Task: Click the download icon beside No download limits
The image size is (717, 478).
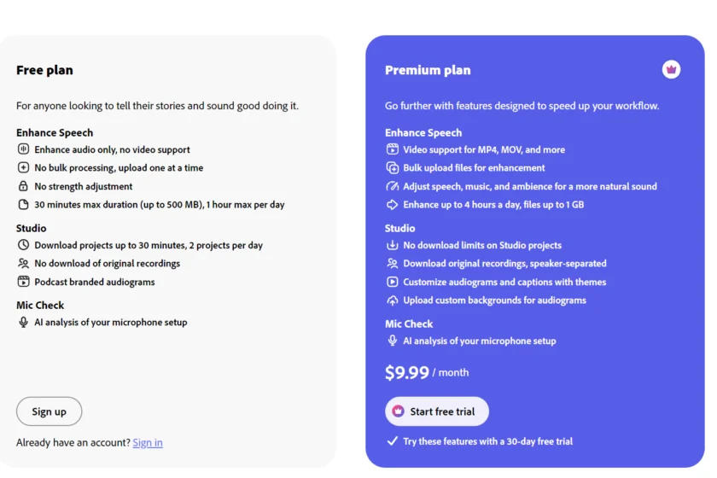Action: tap(393, 245)
